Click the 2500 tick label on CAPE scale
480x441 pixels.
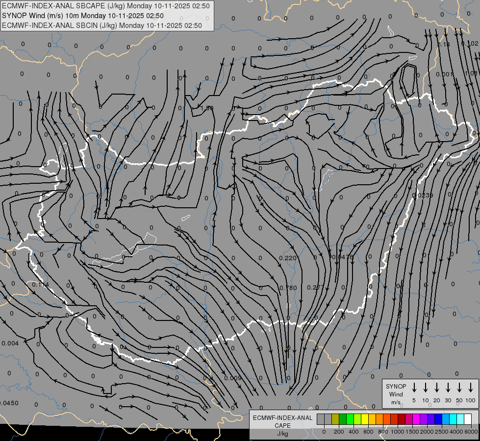point(442,432)
